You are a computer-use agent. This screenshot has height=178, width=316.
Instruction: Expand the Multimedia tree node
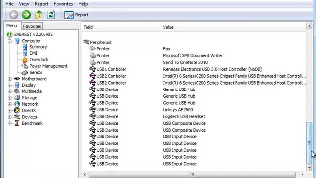(10, 91)
